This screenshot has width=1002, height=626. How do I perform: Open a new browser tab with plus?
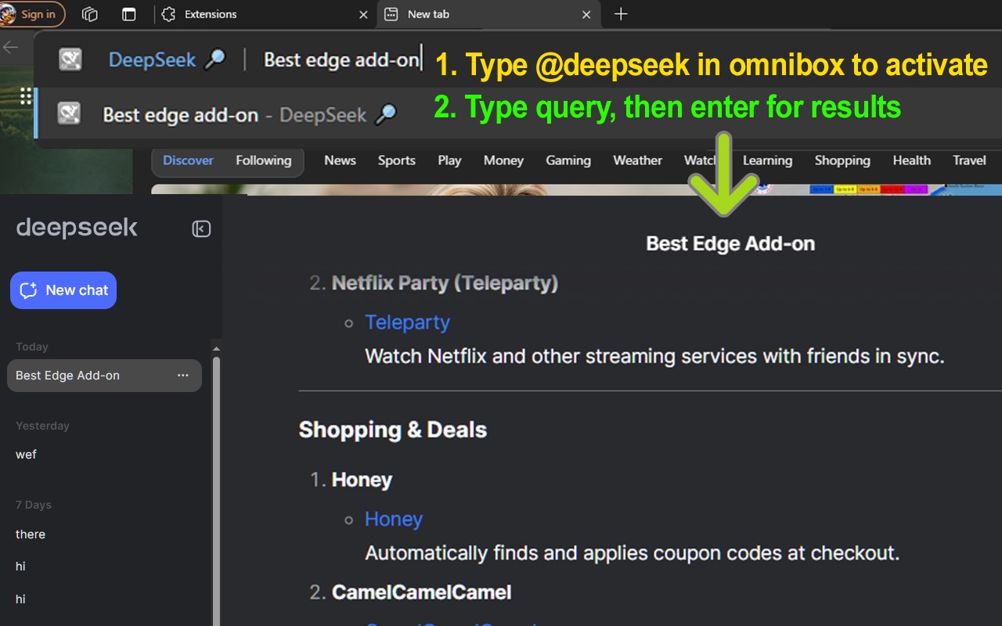click(x=621, y=14)
